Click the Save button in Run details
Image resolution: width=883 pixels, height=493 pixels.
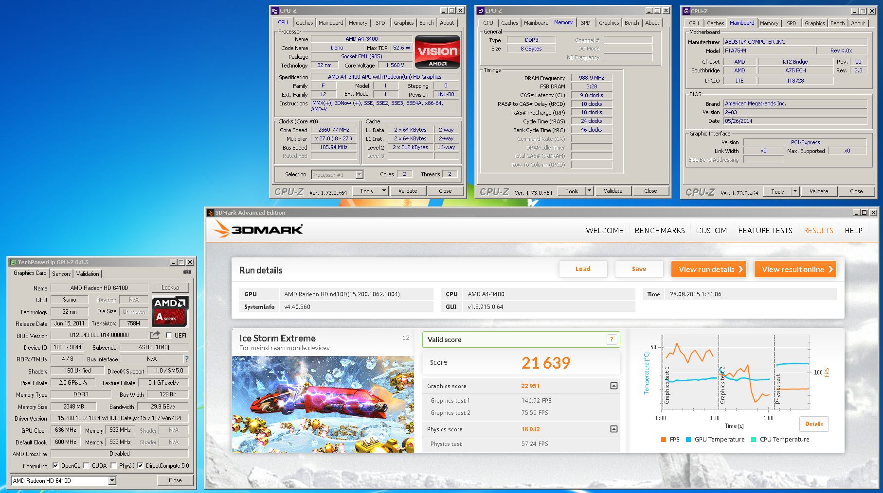pyautogui.click(x=639, y=269)
